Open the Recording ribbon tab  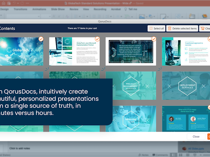pyautogui.click(x=101, y=9)
